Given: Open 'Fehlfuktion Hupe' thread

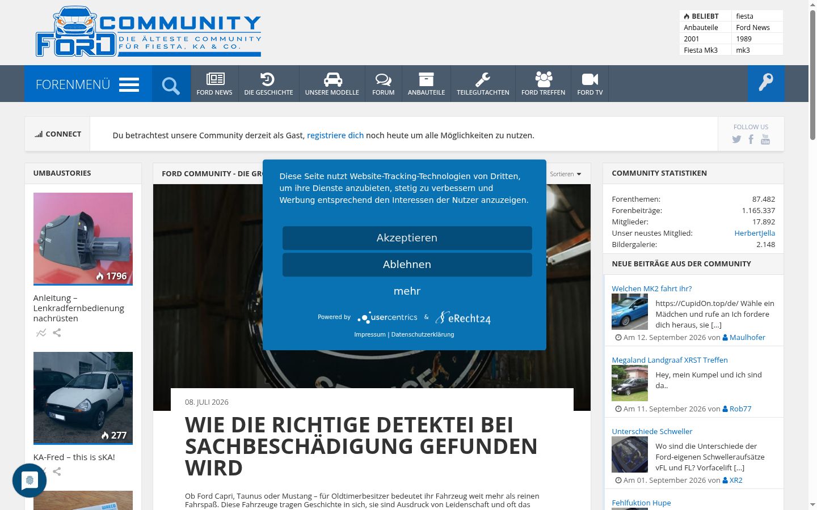Looking at the screenshot, I should click(x=641, y=503).
